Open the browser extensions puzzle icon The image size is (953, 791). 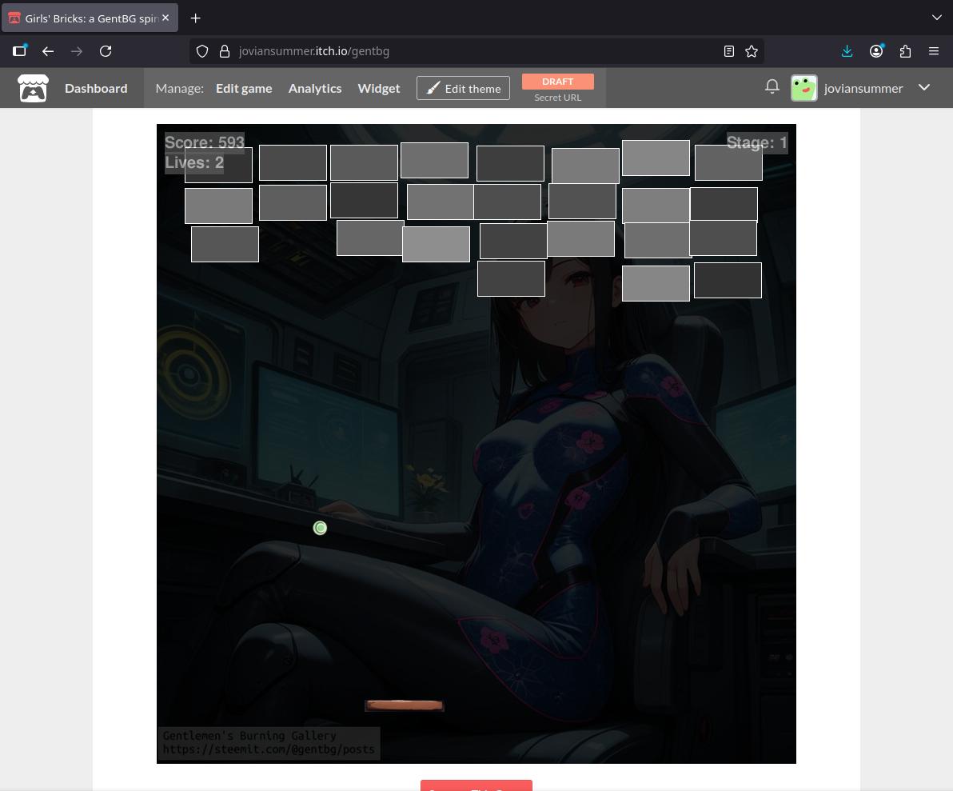click(905, 50)
